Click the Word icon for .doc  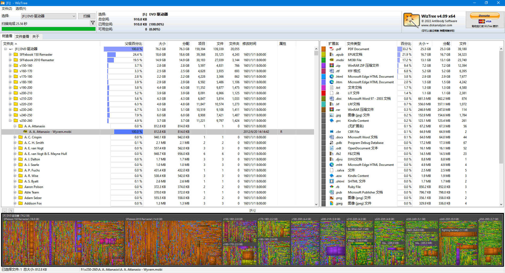pos(332,99)
